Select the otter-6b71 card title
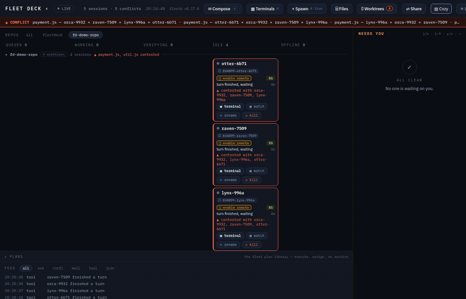 [x=234, y=64]
